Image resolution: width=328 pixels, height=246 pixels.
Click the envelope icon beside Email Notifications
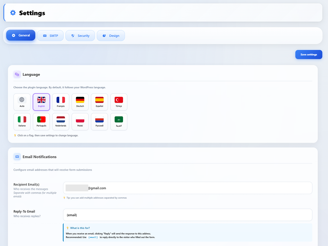[x=17, y=157]
